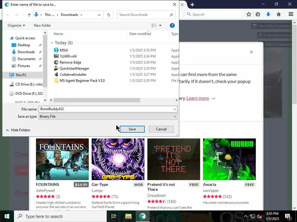Click the browser Search box
The image size is (297, 222).
214,14
